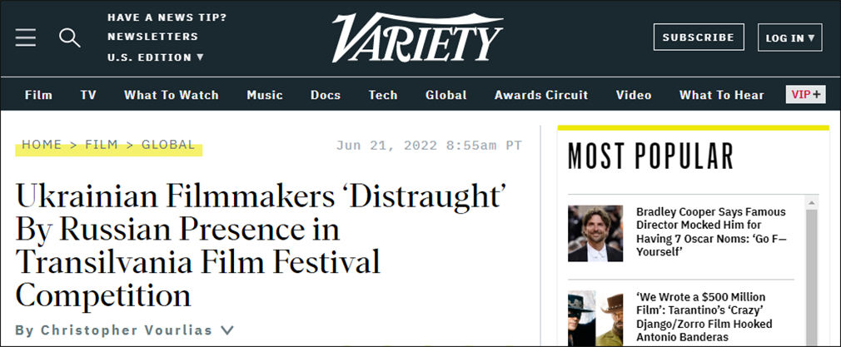Open the VIP+ badge link
This screenshot has height=347, width=841.
tap(805, 95)
